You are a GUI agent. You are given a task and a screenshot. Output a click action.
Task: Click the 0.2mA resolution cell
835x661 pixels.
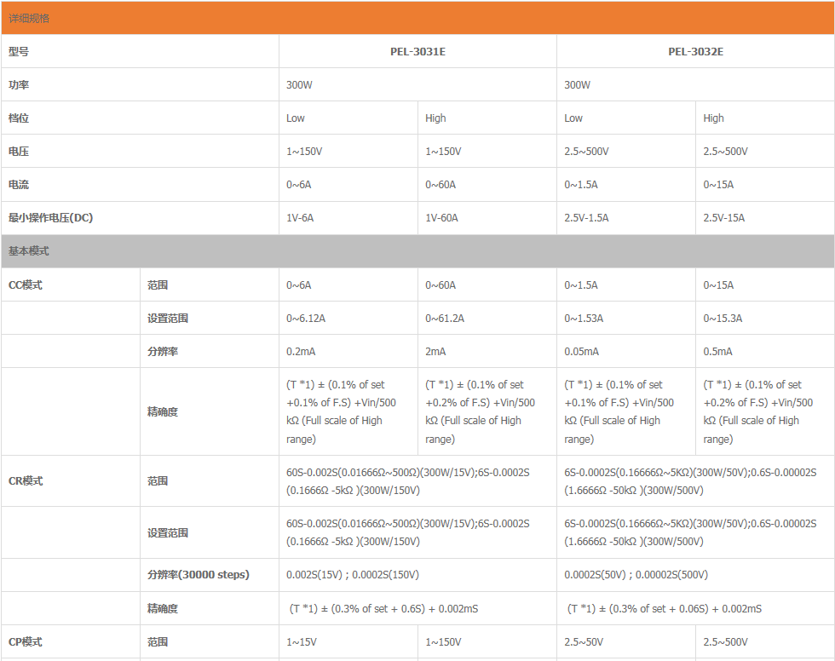point(301,352)
